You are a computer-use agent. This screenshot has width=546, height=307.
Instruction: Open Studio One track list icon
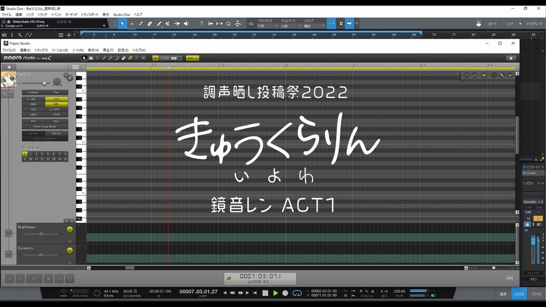point(4,35)
